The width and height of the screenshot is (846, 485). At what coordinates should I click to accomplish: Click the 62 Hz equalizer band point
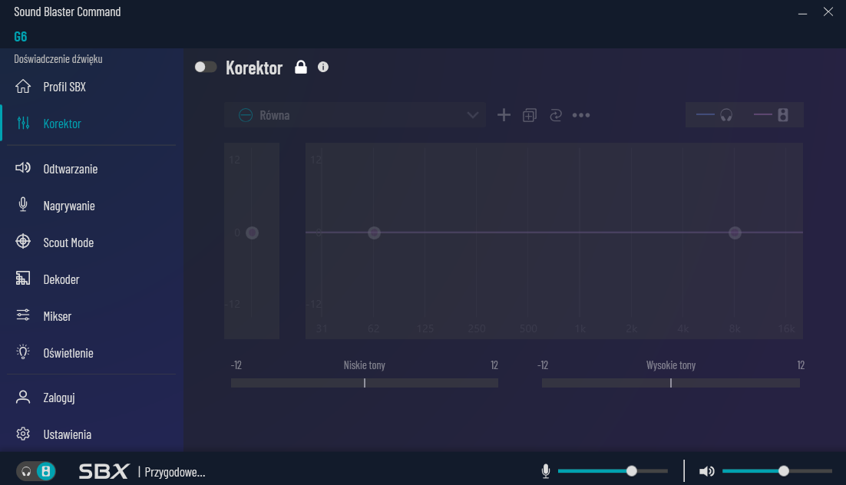374,233
